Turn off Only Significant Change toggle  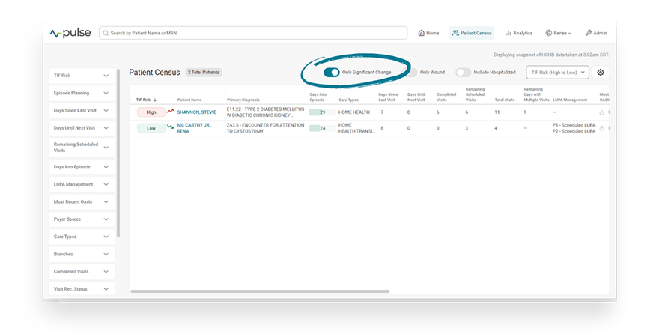(x=332, y=73)
